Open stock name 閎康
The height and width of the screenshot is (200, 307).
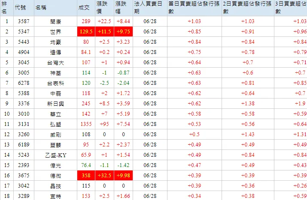56,21
